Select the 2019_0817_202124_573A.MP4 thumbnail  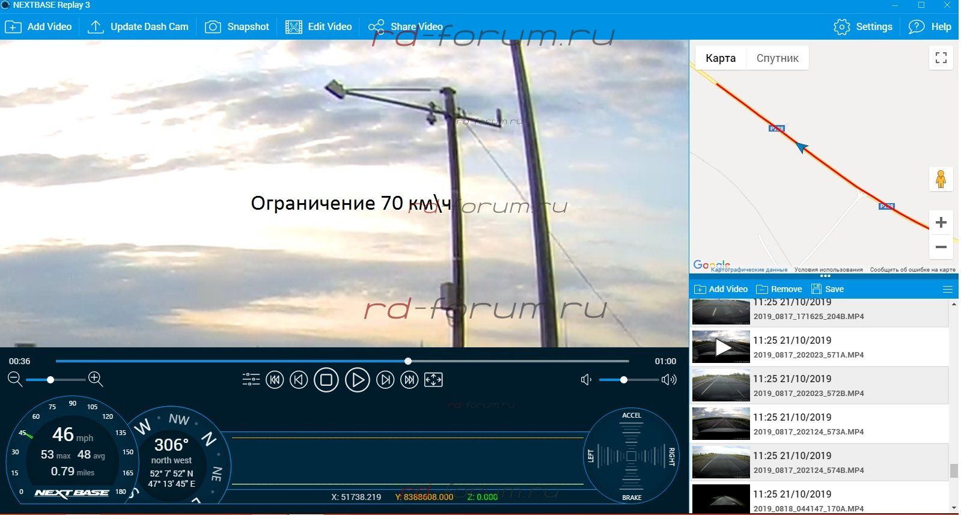721,424
